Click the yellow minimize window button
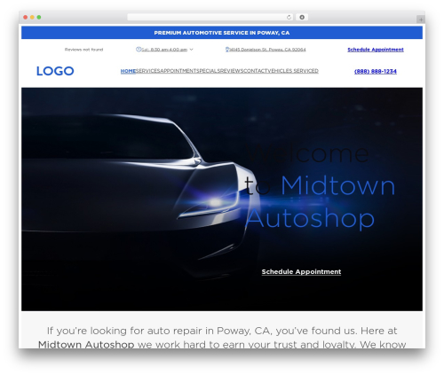This screenshot has height=375, width=444. point(32,17)
